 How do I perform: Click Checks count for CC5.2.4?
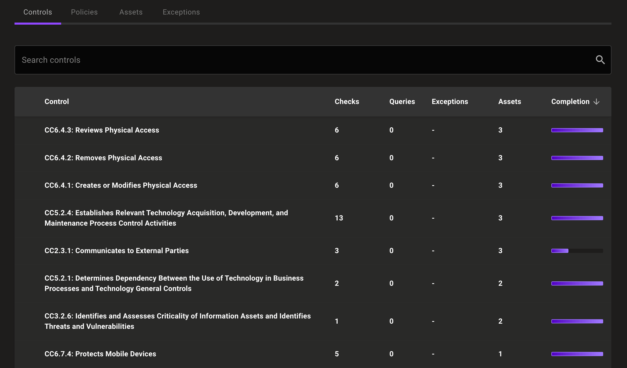point(339,218)
